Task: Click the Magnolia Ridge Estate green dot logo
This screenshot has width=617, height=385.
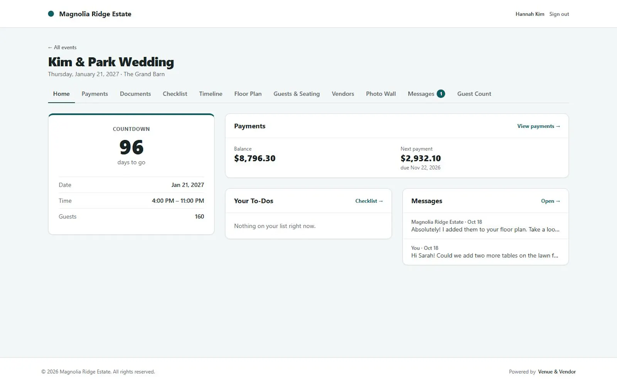Action: [51, 14]
